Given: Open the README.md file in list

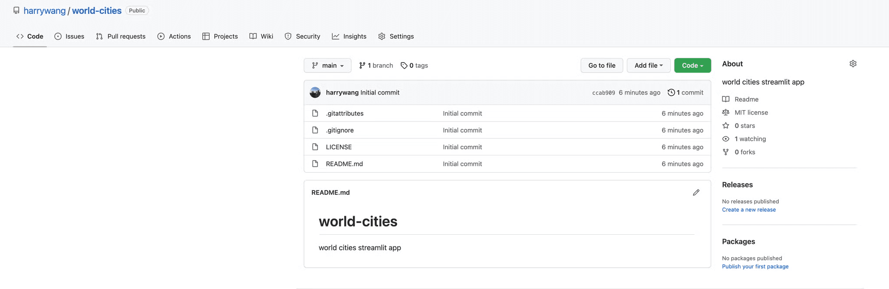Looking at the screenshot, I should (x=344, y=164).
